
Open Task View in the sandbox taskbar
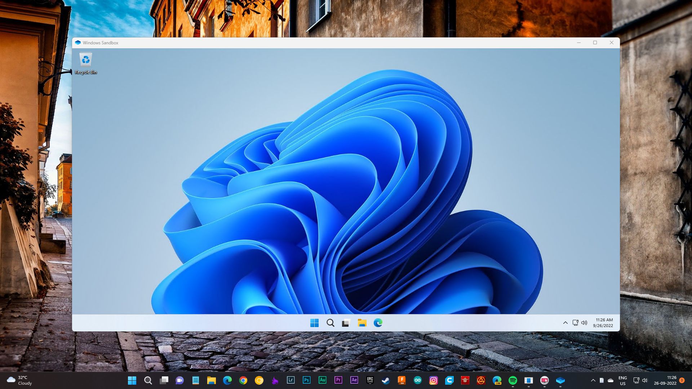point(346,323)
